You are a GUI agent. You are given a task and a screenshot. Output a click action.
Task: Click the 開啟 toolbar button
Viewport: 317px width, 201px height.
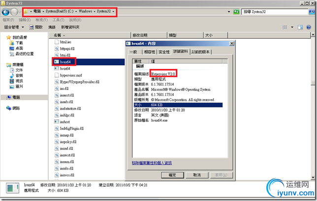36,27
